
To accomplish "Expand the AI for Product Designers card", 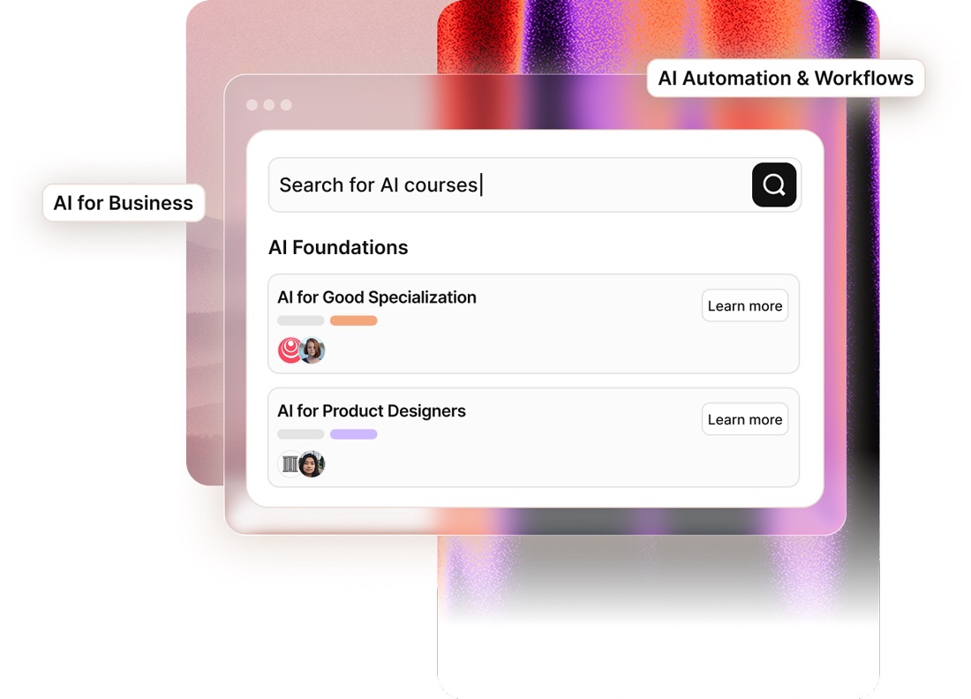I will (x=533, y=438).
